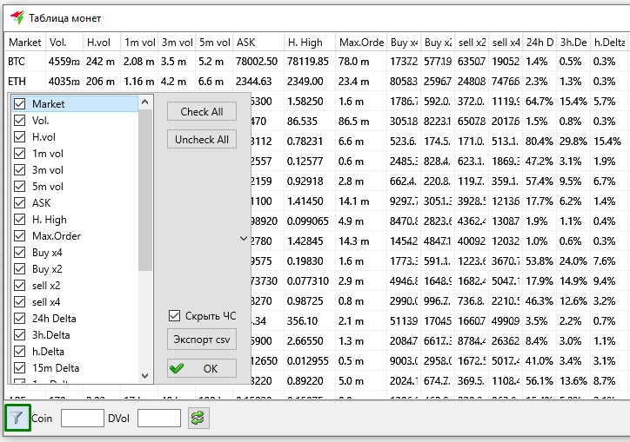Select the BTC row in table

(x=17, y=62)
